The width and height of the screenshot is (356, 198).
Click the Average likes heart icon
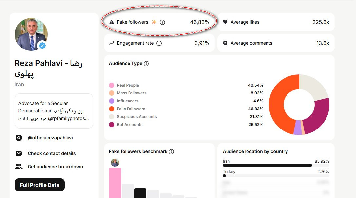(x=225, y=22)
